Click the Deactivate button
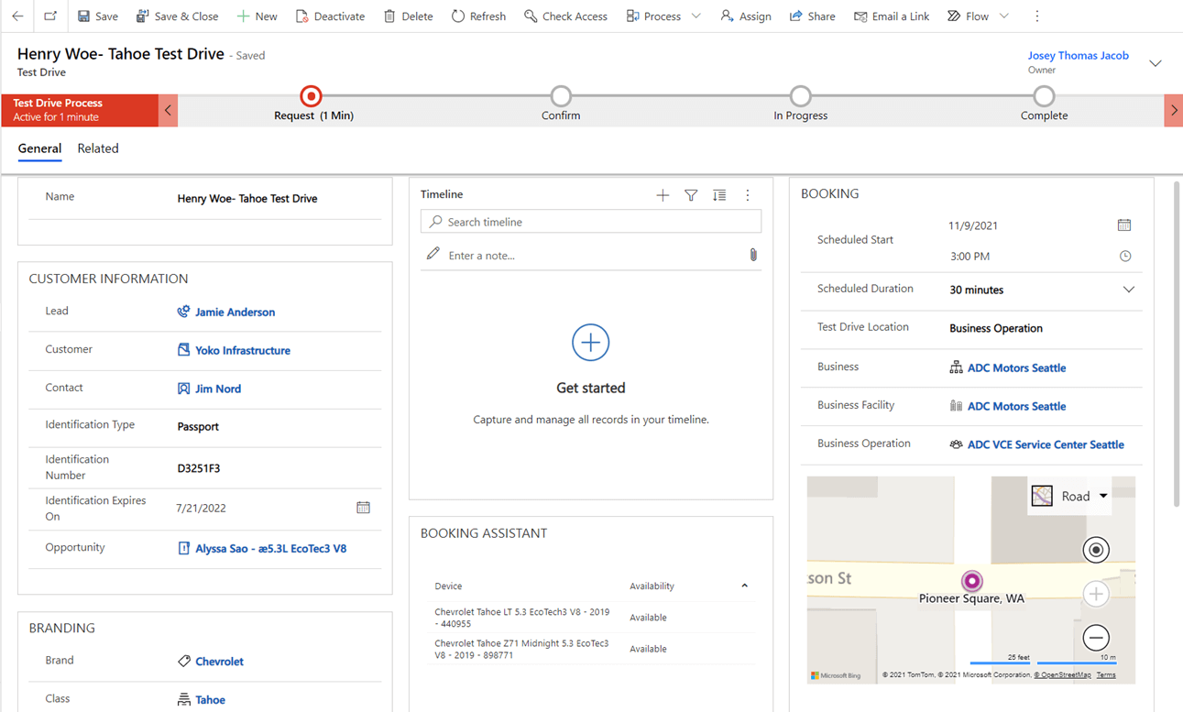The image size is (1183, 712). click(x=330, y=16)
